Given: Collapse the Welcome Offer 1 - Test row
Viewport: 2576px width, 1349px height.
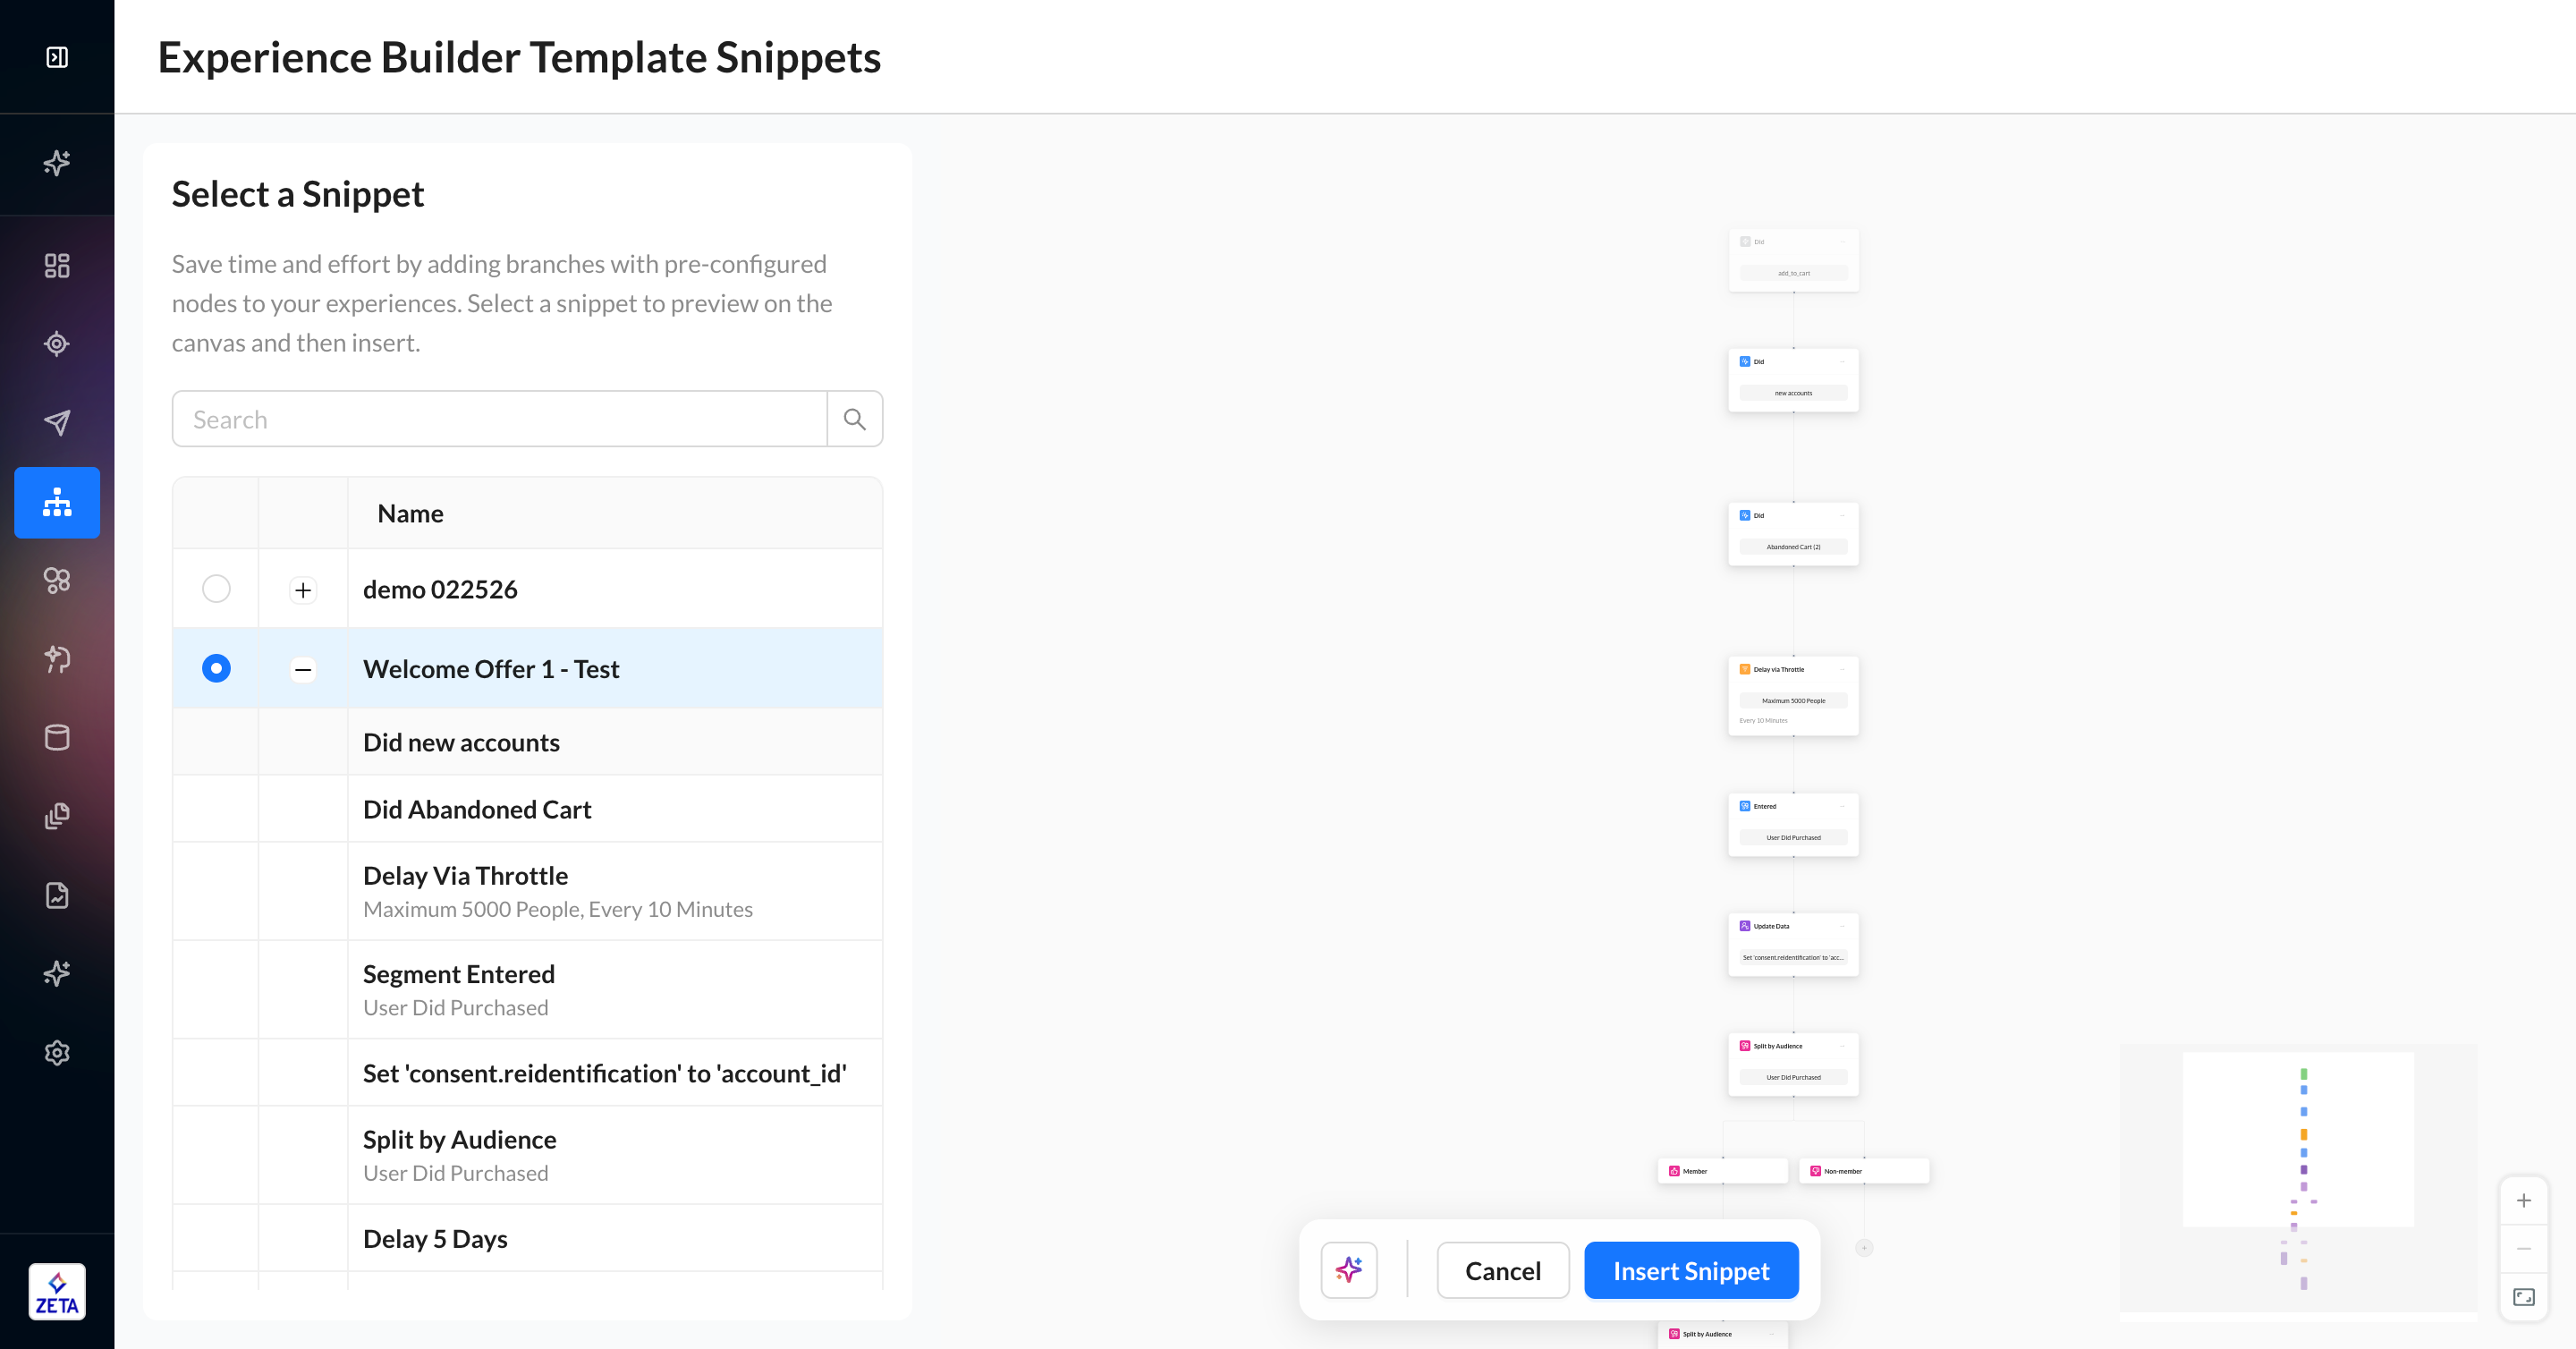Looking at the screenshot, I should tap(303, 669).
